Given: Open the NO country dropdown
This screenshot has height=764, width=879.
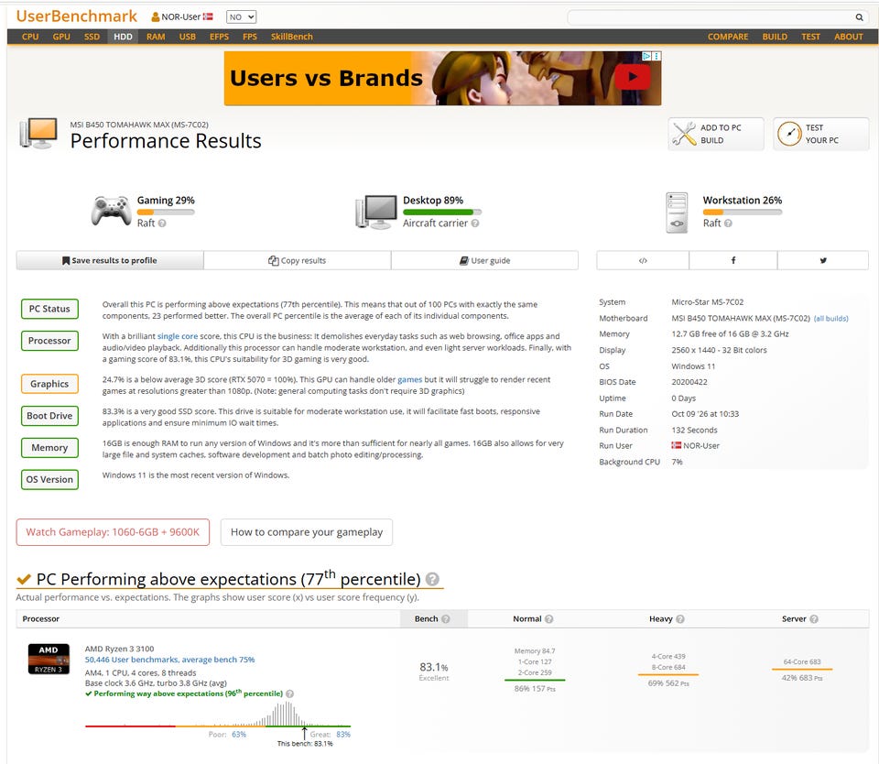Looking at the screenshot, I should tap(241, 17).
